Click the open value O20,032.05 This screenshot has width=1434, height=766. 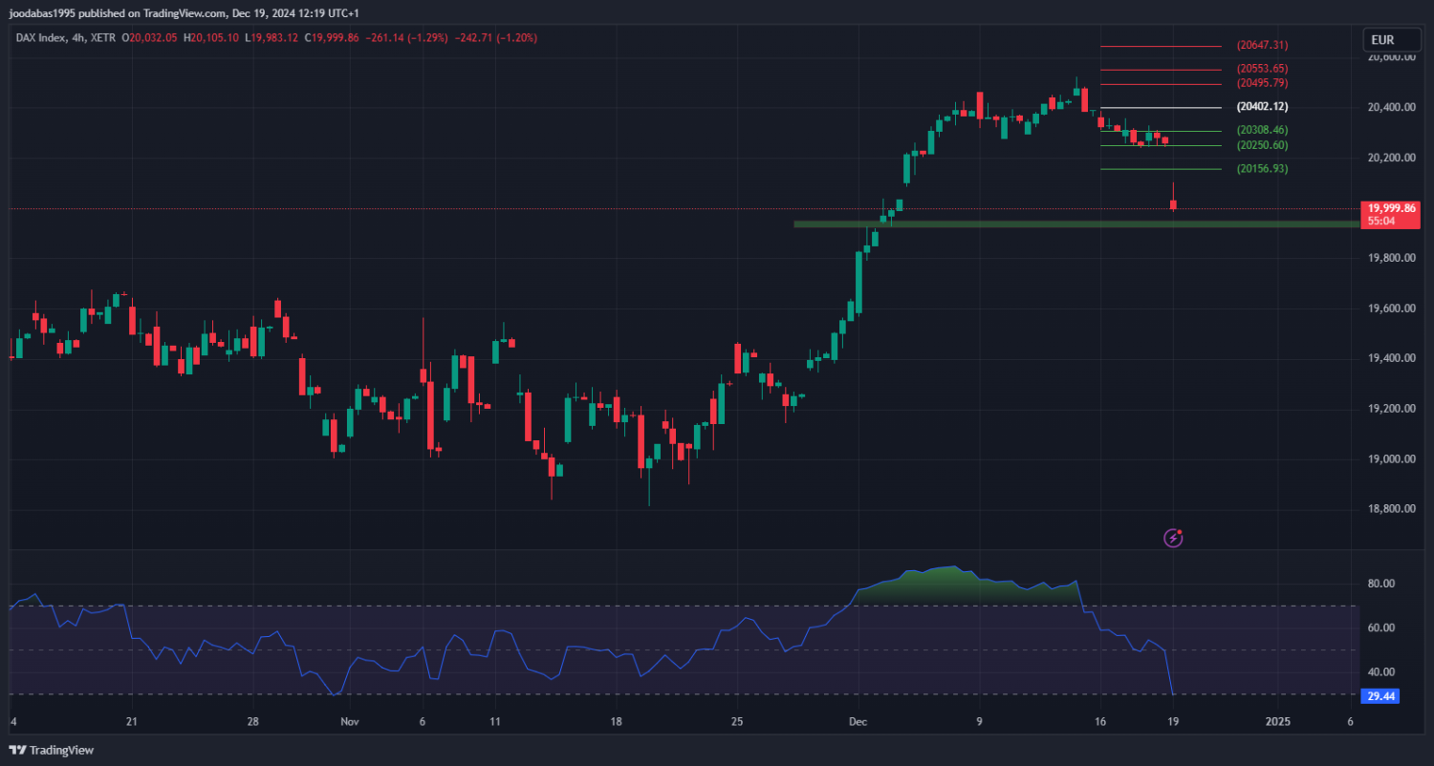pos(150,38)
